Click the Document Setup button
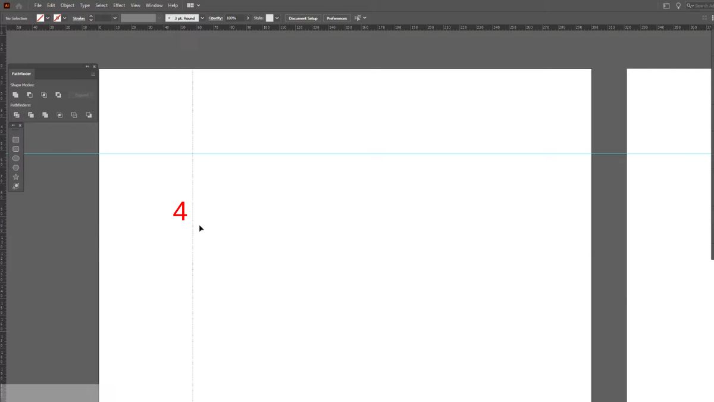This screenshot has width=714, height=402. point(303,18)
